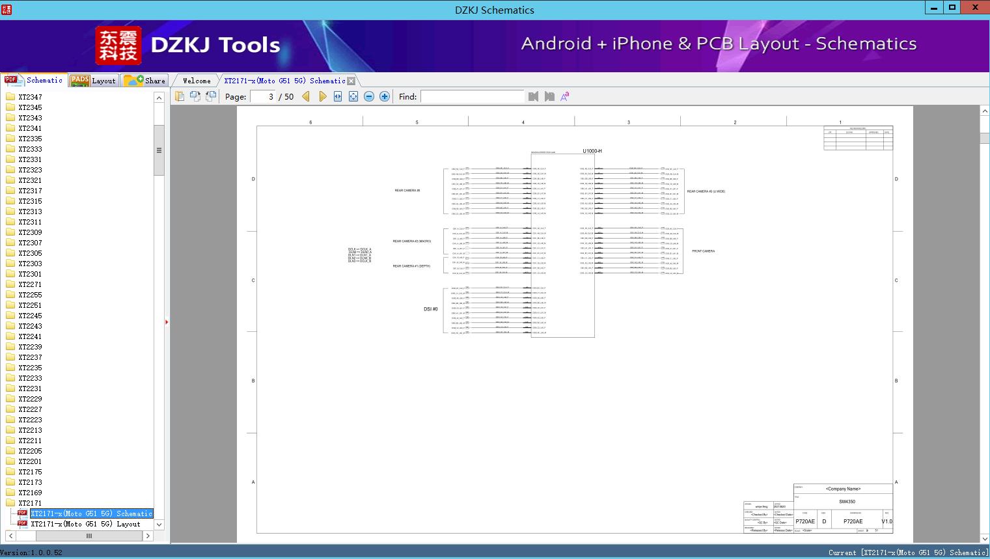This screenshot has height=559, width=990.
Task: Open the XT2345 folder
Action: pos(30,107)
